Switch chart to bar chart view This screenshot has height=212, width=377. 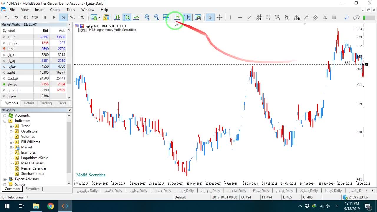pyautogui.click(x=117, y=17)
